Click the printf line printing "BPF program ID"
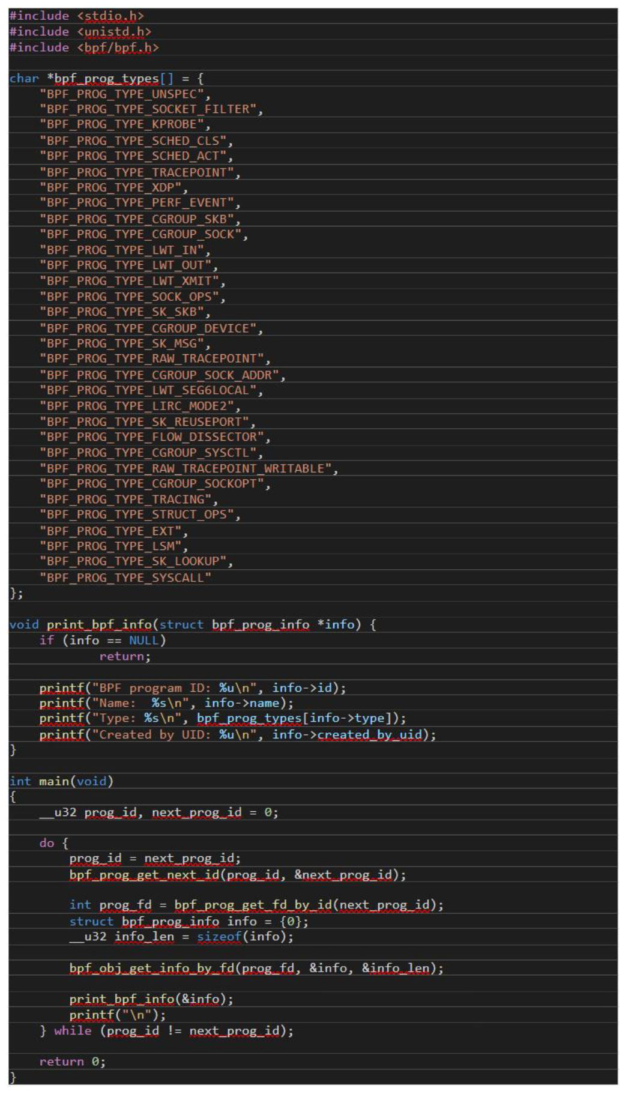The width and height of the screenshot is (625, 1094). tap(192, 688)
